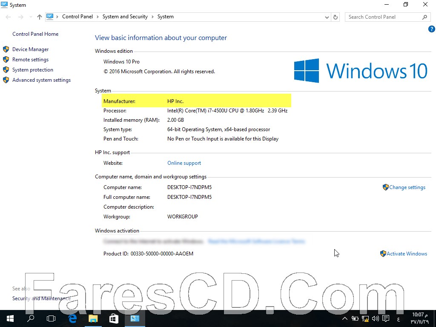Click Activate Windows link
This screenshot has width=436, height=327.
pos(407,254)
